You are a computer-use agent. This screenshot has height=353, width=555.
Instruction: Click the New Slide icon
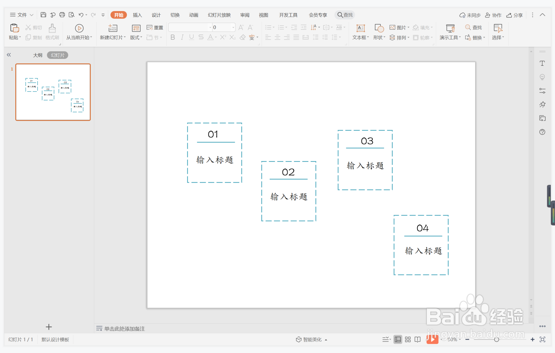(113, 28)
